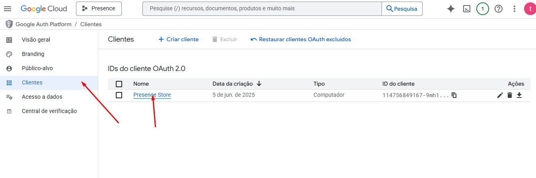Click the Excluir button
Image resolution: width=536 pixels, height=178 pixels.
tap(224, 39)
